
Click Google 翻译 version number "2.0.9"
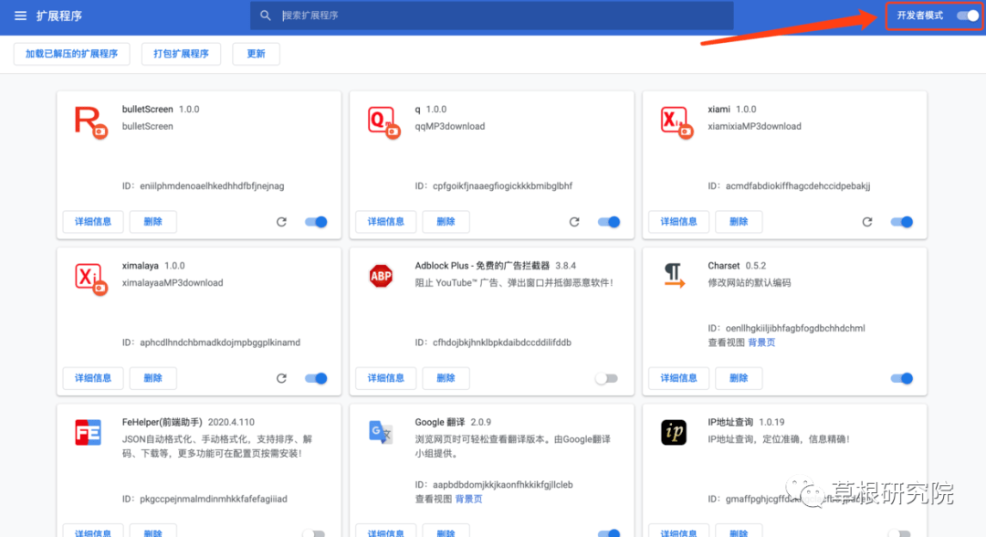coord(481,423)
